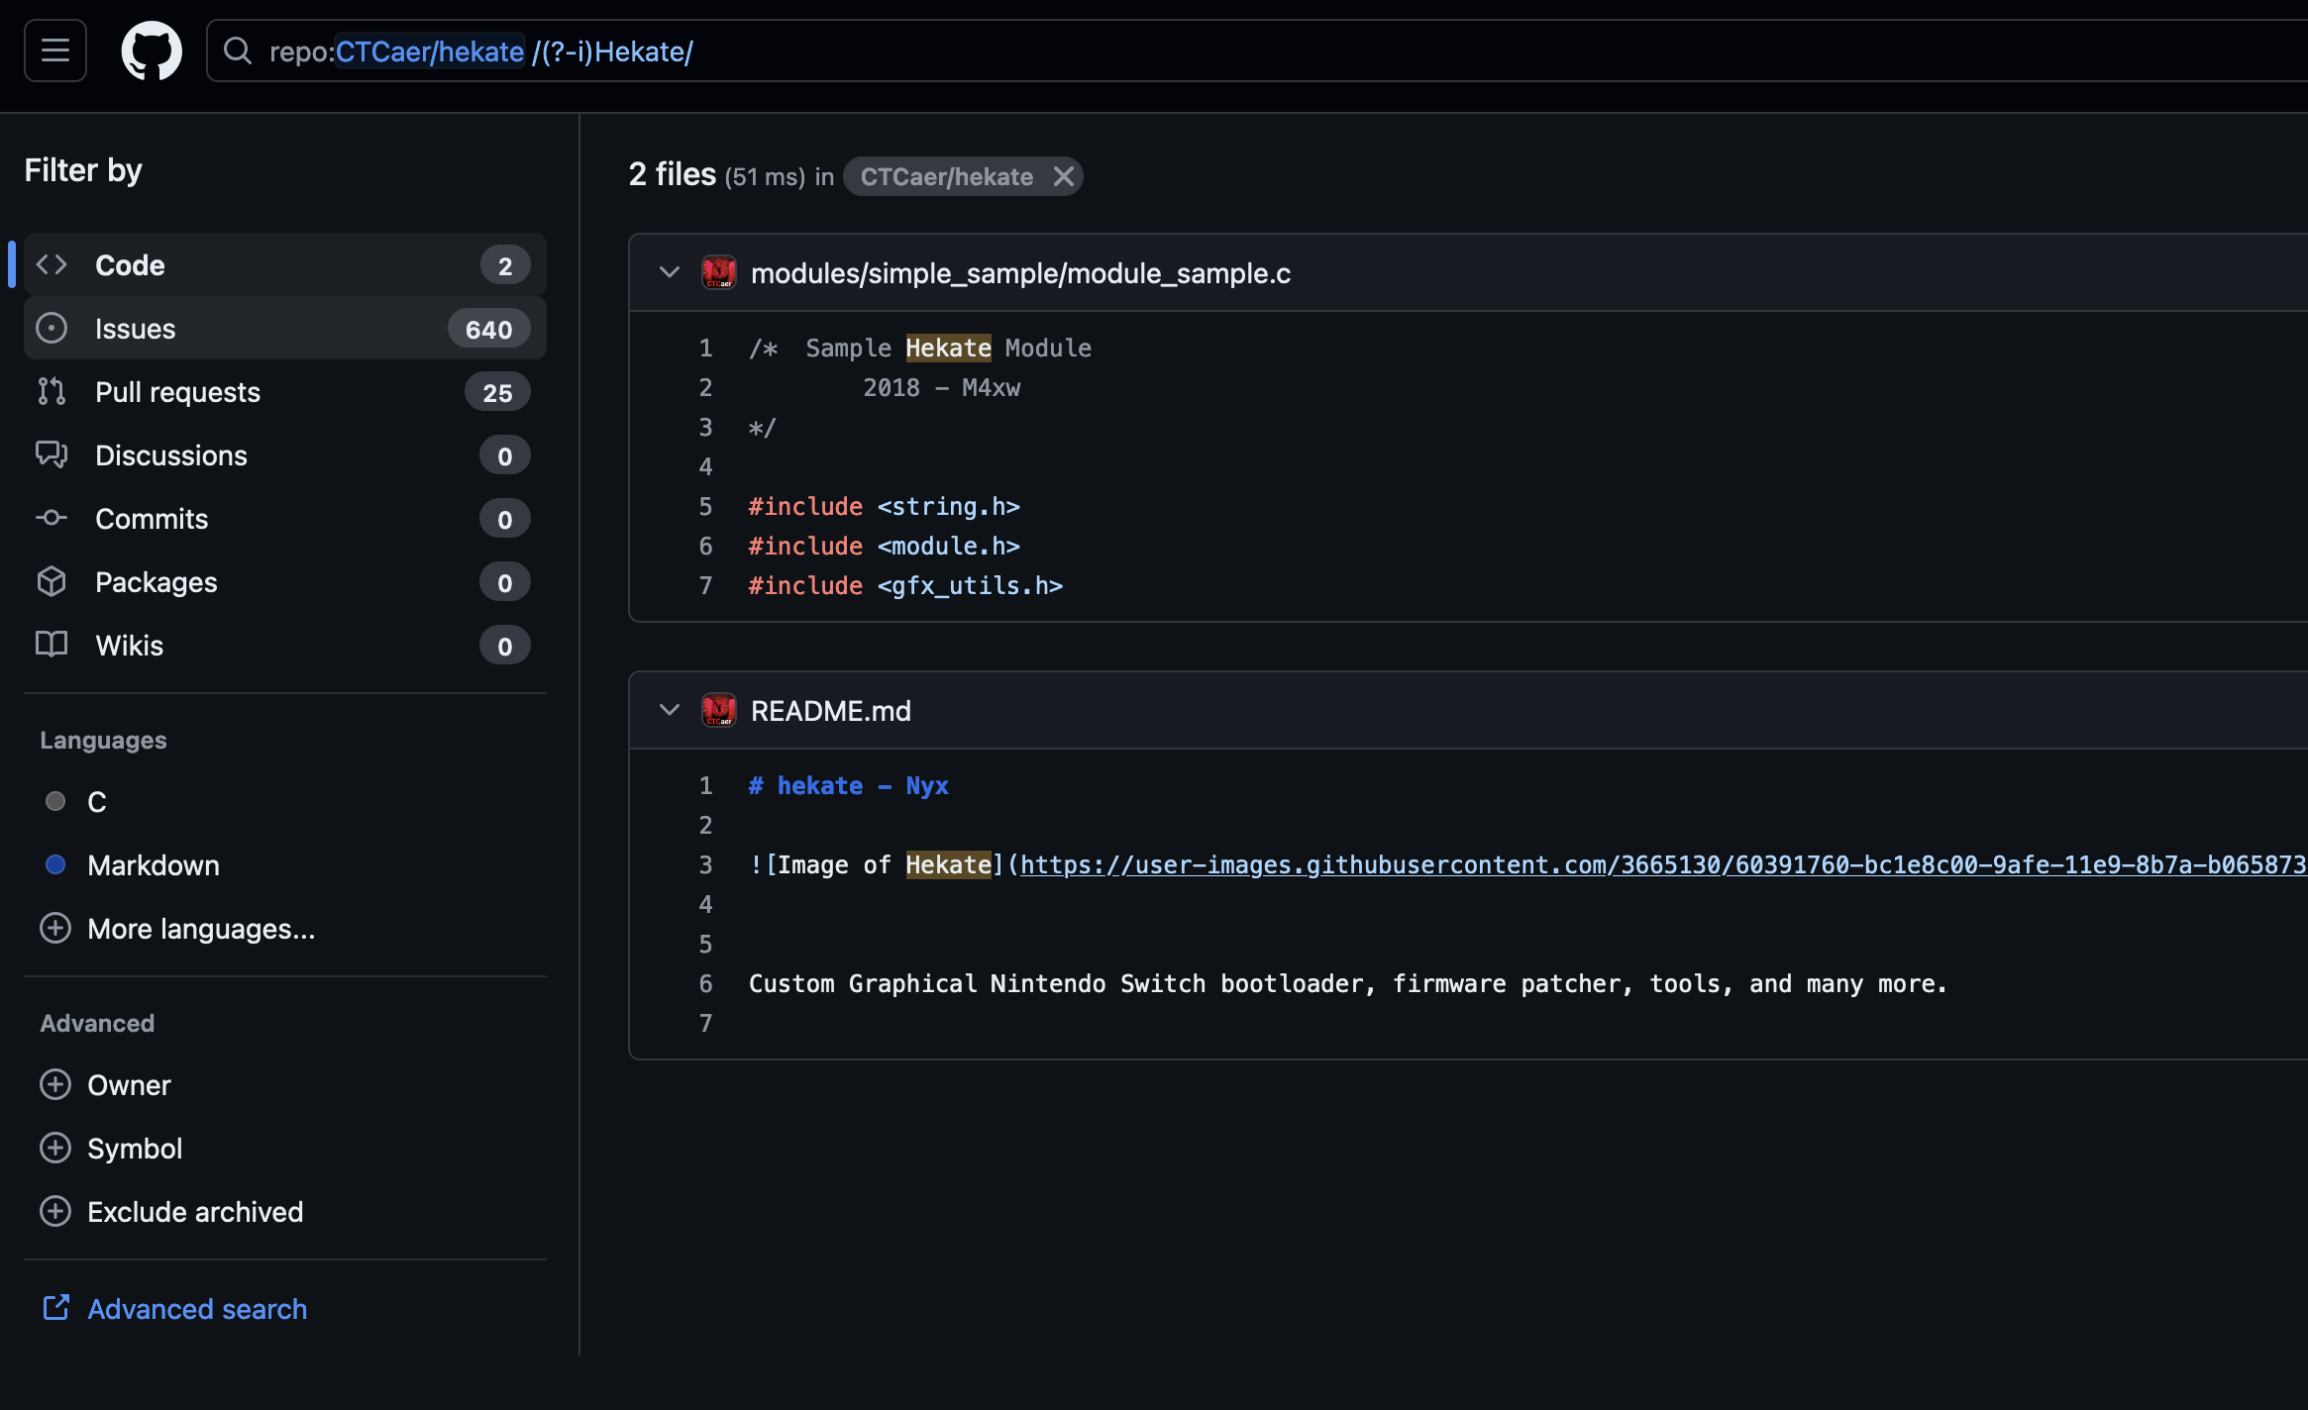The image size is (2308, 1410).
Task: Click '#include <string.h>' code line
Action: click(884, 506)
